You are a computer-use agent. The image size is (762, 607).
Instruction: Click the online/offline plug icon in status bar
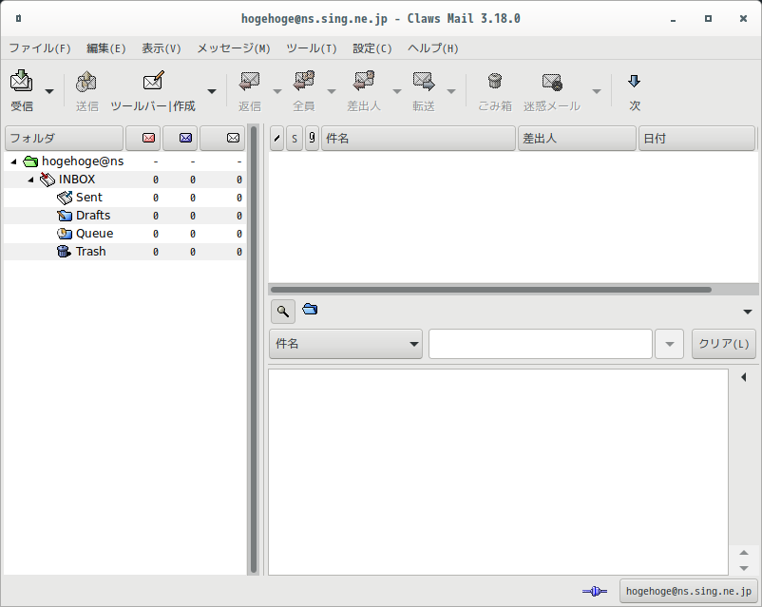click(595, 591)
